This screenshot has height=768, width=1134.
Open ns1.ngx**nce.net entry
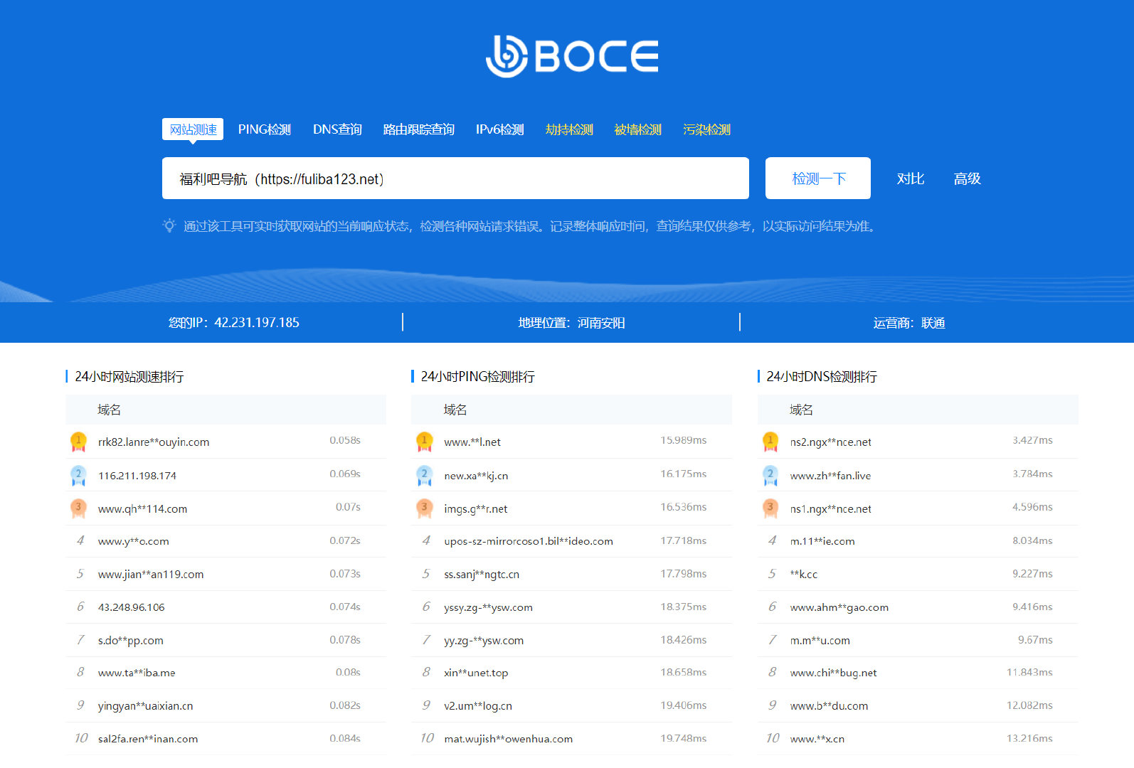click(x=831, y=509)
